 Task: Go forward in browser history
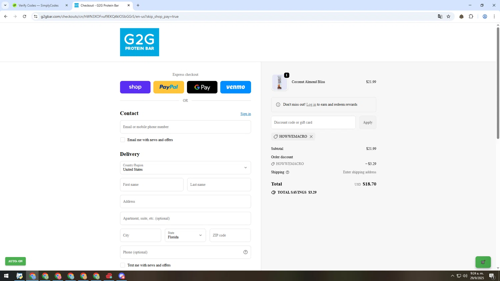[15, 16]
